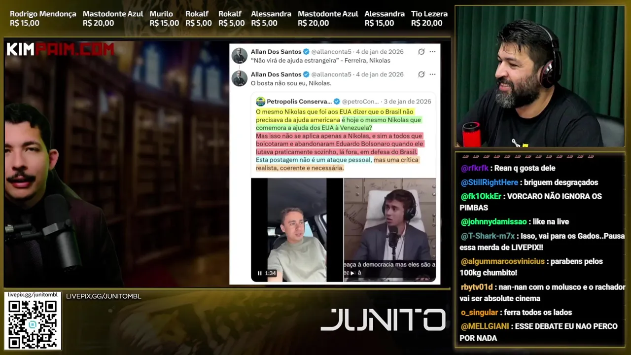Click the @petroCon handle in the quoted tweet
The height and width of the screenshot is (355, 631).
pos(360,102)
